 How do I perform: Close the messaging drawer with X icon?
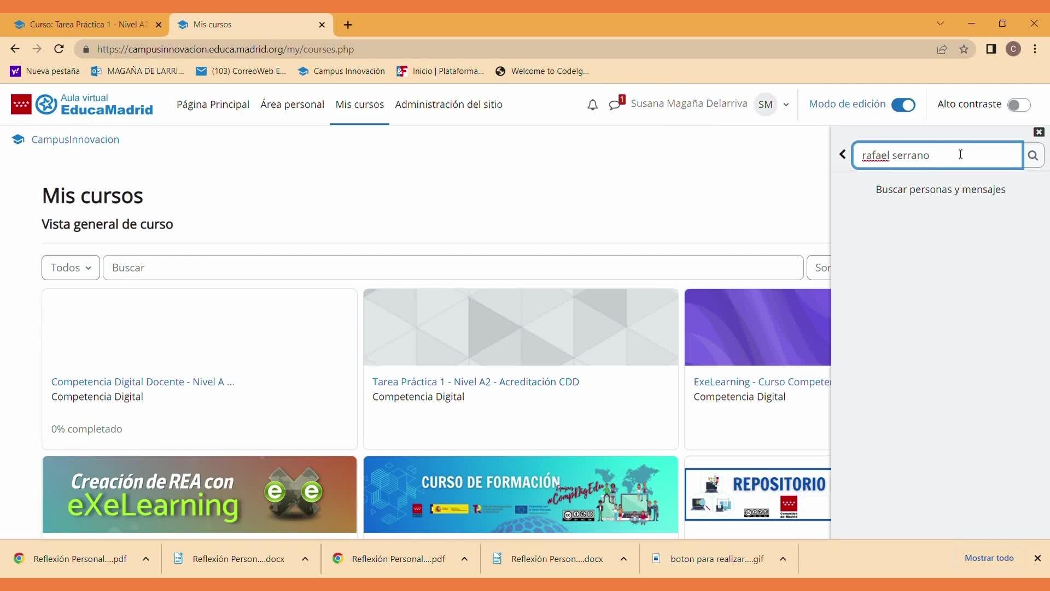(x=1039, y=132)
